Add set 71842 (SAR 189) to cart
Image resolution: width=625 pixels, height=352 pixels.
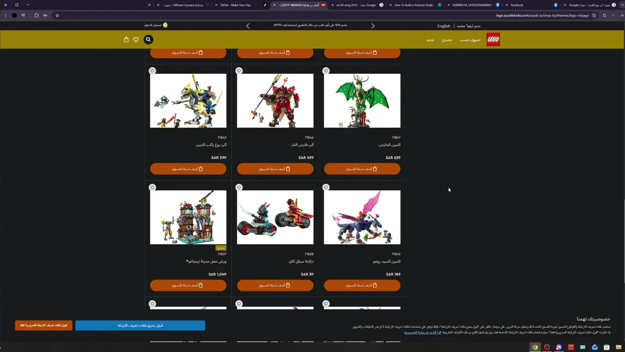362,285
